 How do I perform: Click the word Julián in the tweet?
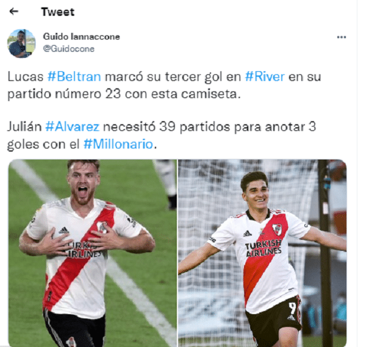coord(24,127)
